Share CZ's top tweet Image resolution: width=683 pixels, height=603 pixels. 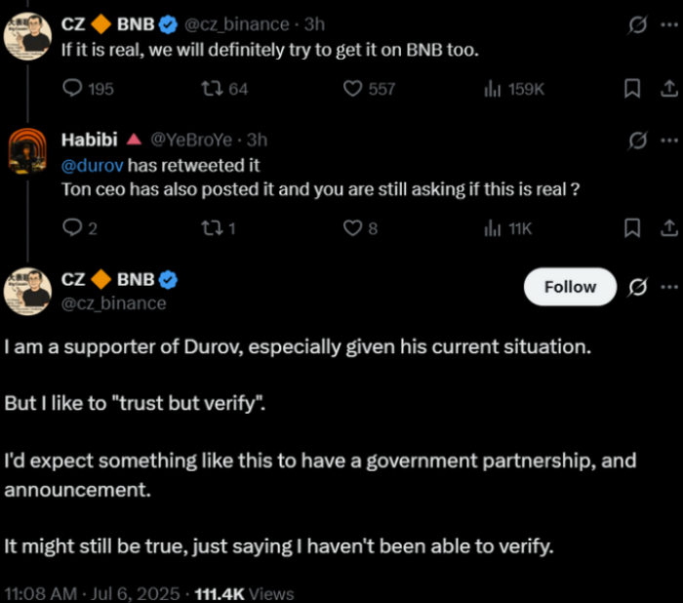click(x=668, y=89)
